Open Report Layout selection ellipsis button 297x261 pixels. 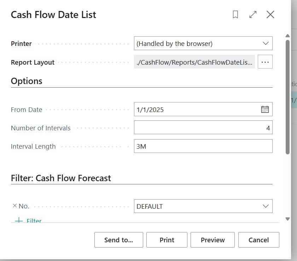[265, 62]
